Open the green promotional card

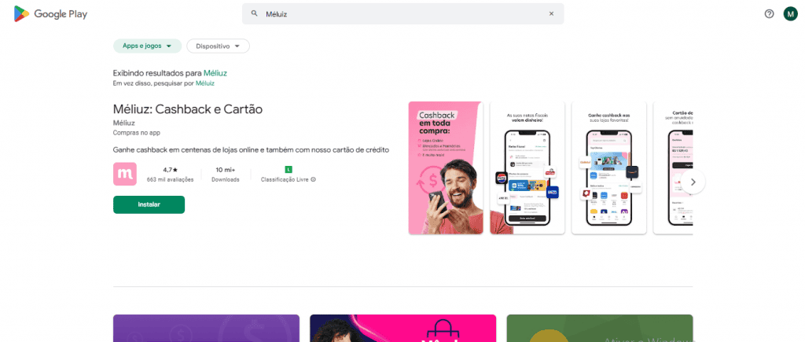[600, 328]
